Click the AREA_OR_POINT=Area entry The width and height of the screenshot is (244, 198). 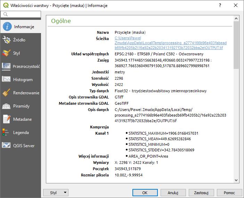pos(148,156)
